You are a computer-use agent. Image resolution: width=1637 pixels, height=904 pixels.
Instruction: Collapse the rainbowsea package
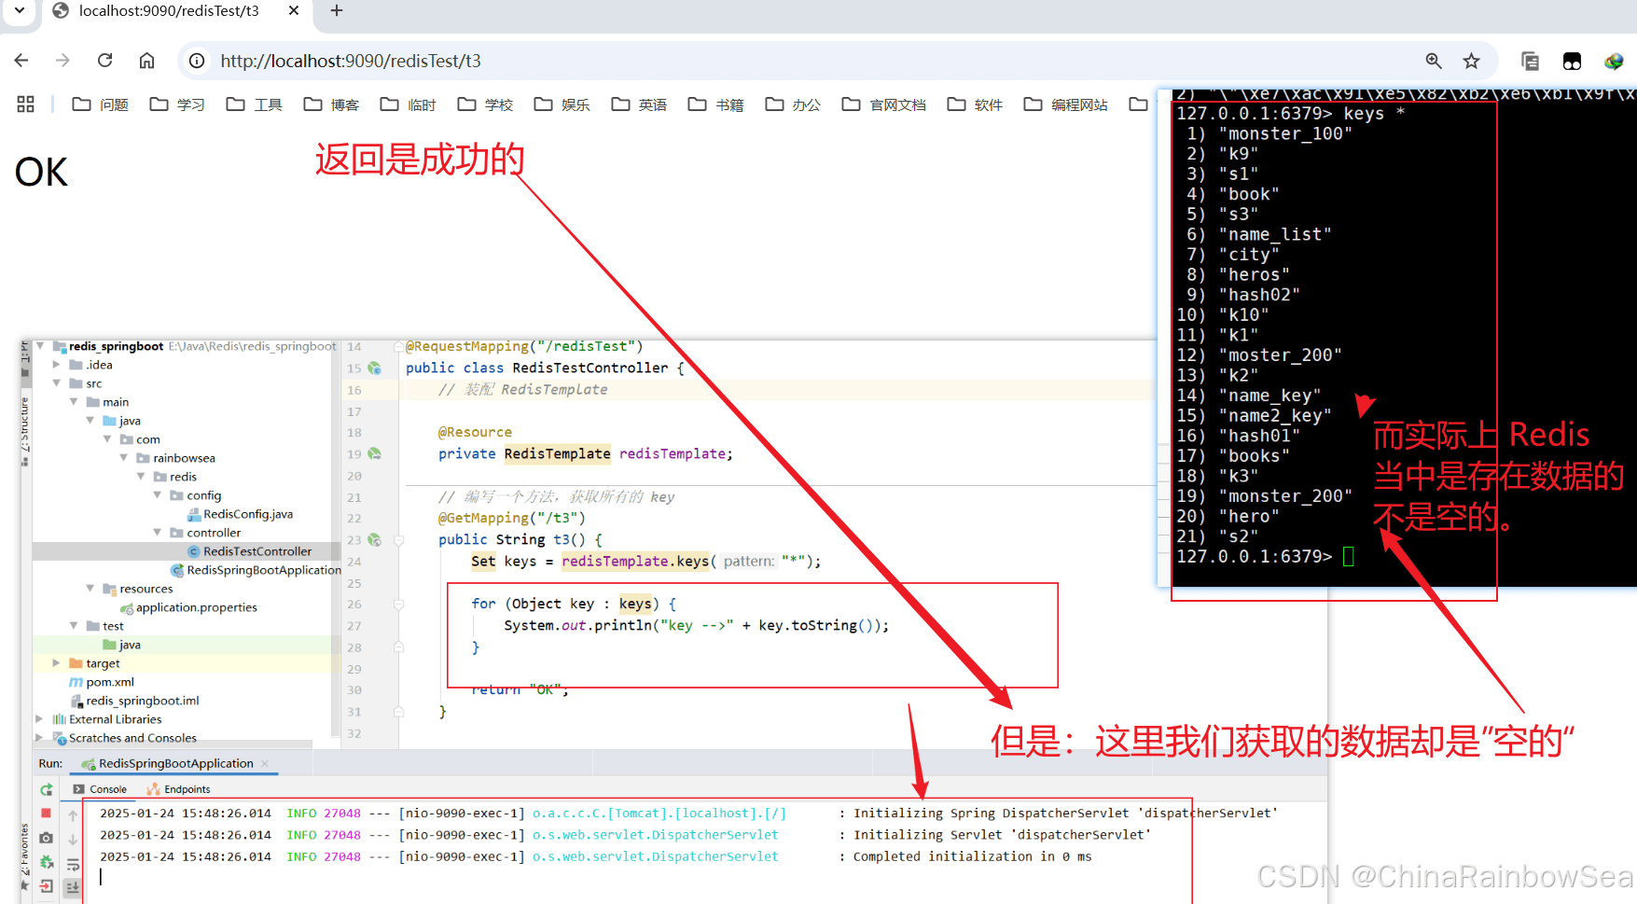[x=124, y=458]
